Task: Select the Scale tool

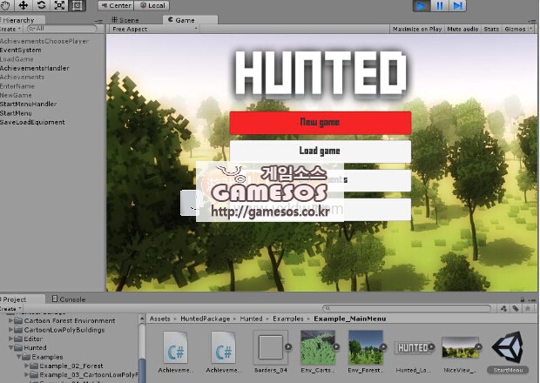Action: 59,5
